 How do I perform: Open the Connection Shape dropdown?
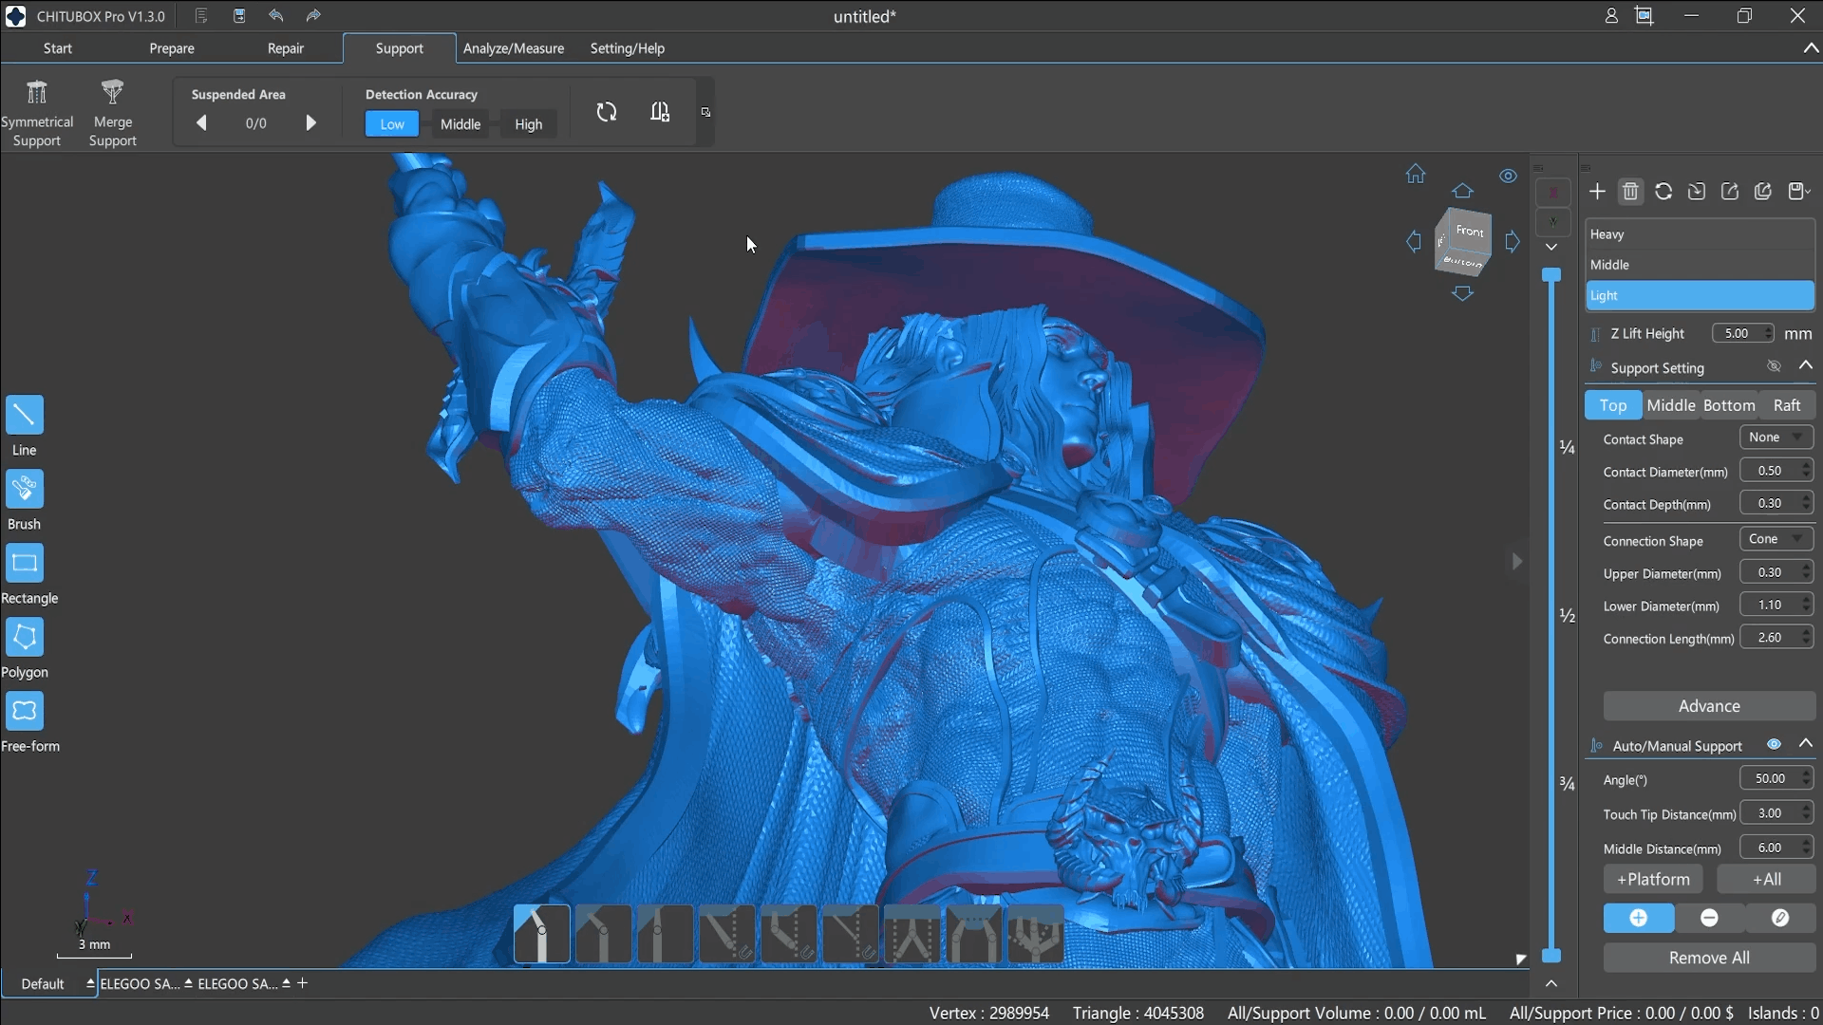1776,539
